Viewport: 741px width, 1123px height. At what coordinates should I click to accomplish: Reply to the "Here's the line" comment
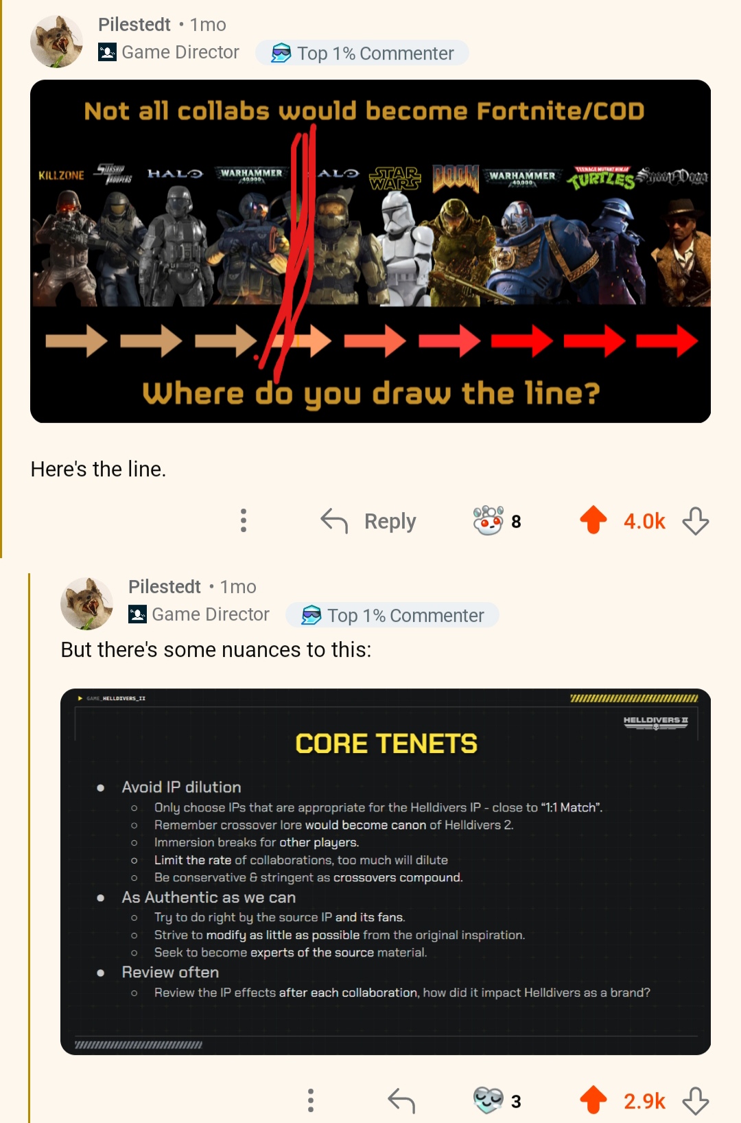368,521
